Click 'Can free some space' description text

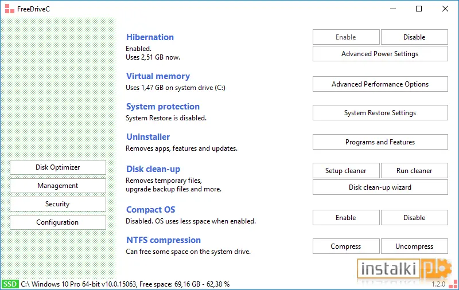pos(188,252)
